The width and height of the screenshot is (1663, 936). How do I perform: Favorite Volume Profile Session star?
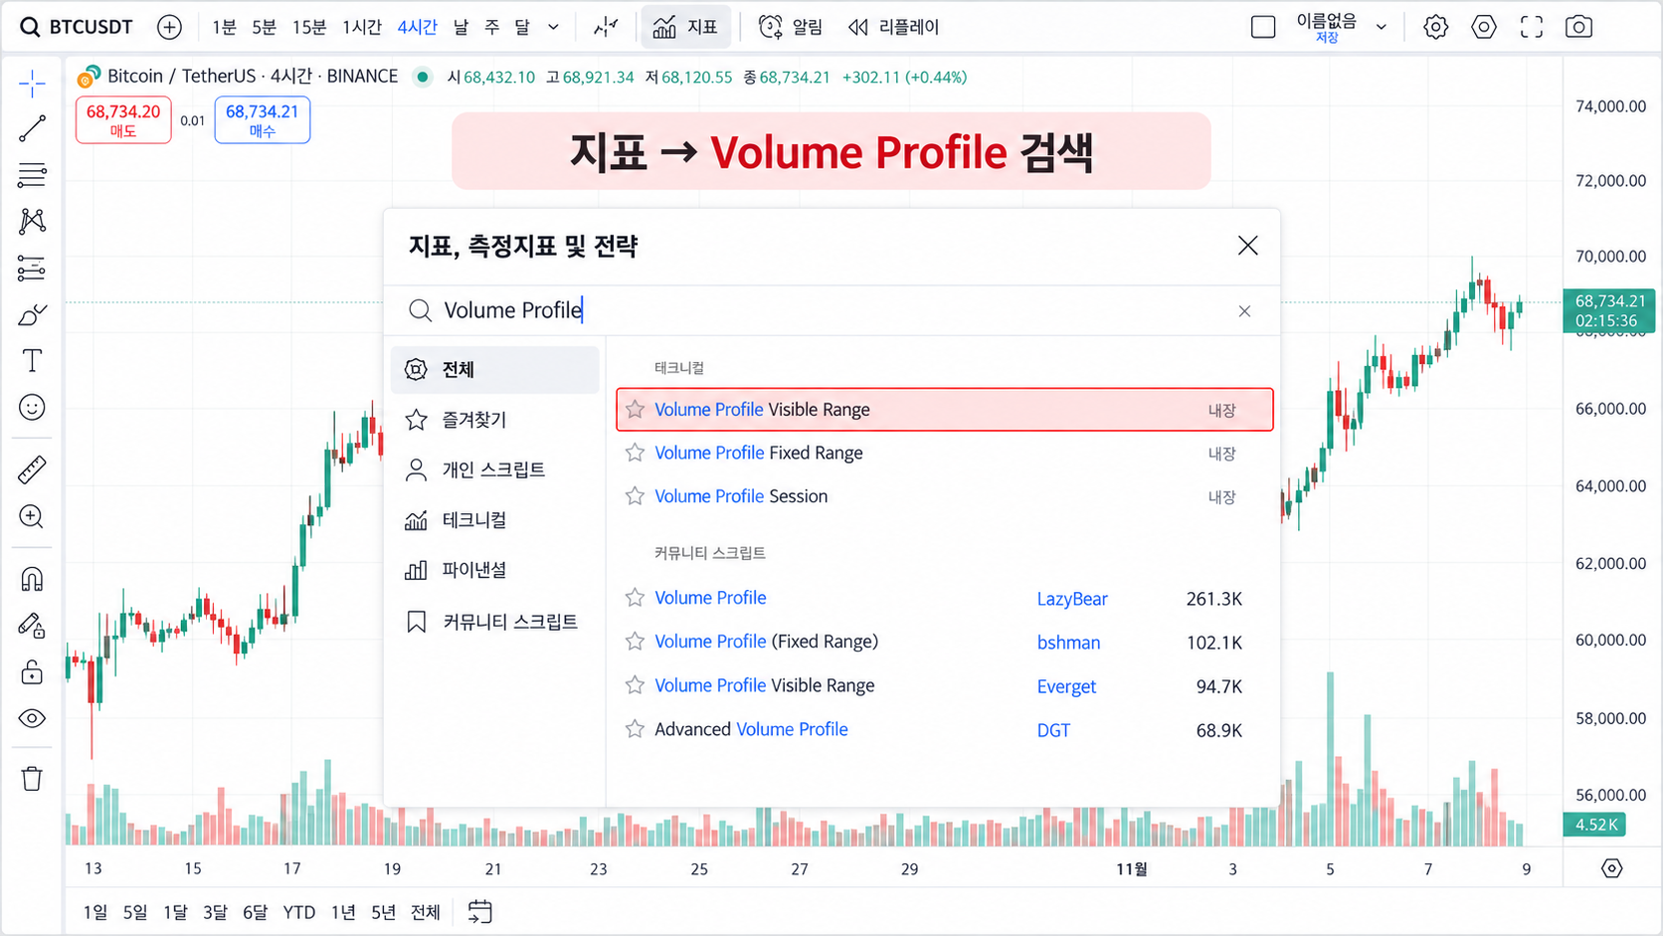click(635, 495)
